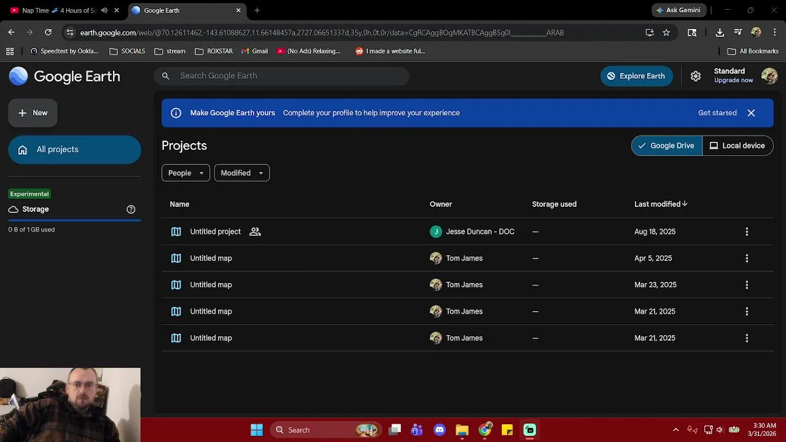Click the '0 B of 1 GB used' text

[31, 230]
